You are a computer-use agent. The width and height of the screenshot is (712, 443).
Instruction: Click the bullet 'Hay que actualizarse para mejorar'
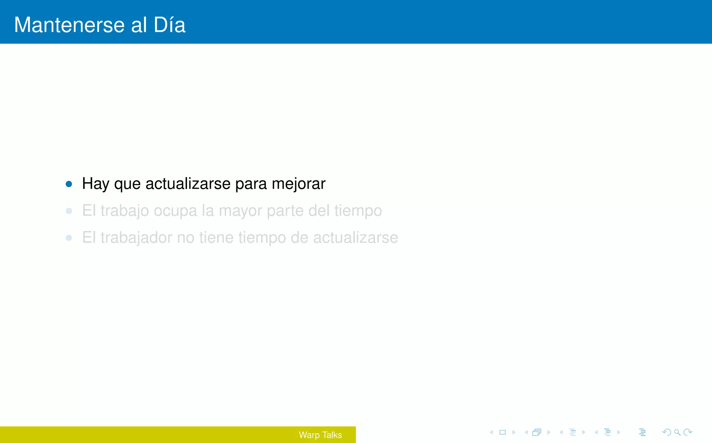tap(204, 184)
